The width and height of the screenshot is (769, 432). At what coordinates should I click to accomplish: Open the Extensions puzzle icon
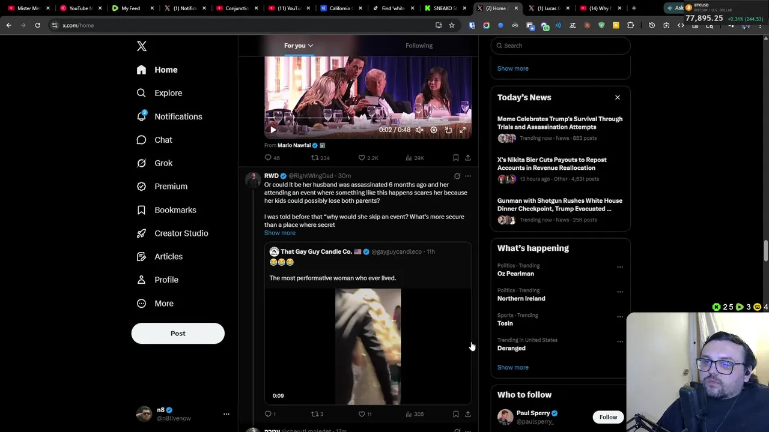pos(630,25)
